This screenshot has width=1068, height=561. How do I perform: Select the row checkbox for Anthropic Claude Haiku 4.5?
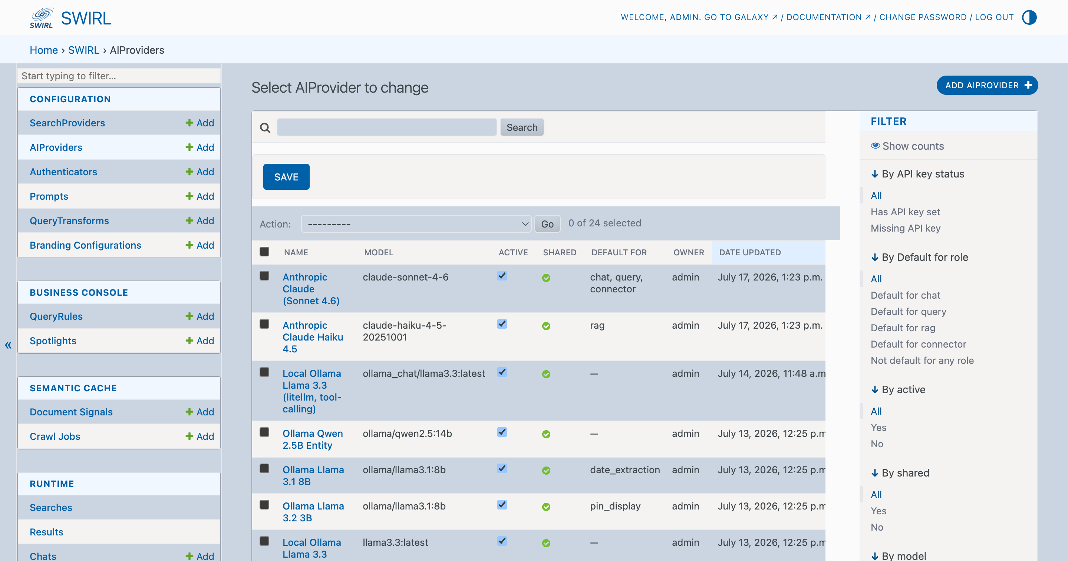[264, 323]
